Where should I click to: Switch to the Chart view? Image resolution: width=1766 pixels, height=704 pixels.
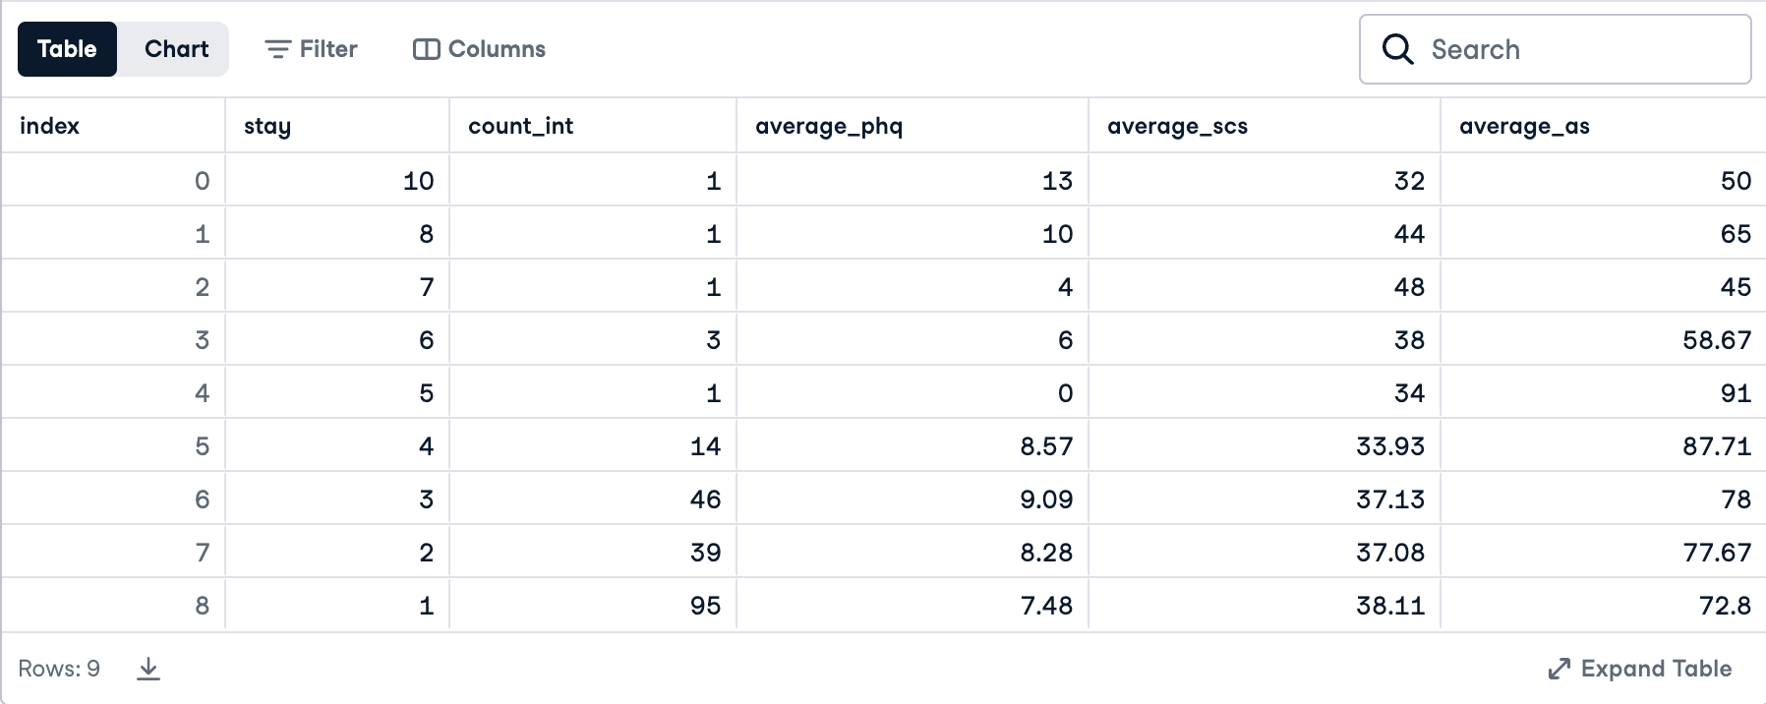pyautogui.click(x=176, y=49)
